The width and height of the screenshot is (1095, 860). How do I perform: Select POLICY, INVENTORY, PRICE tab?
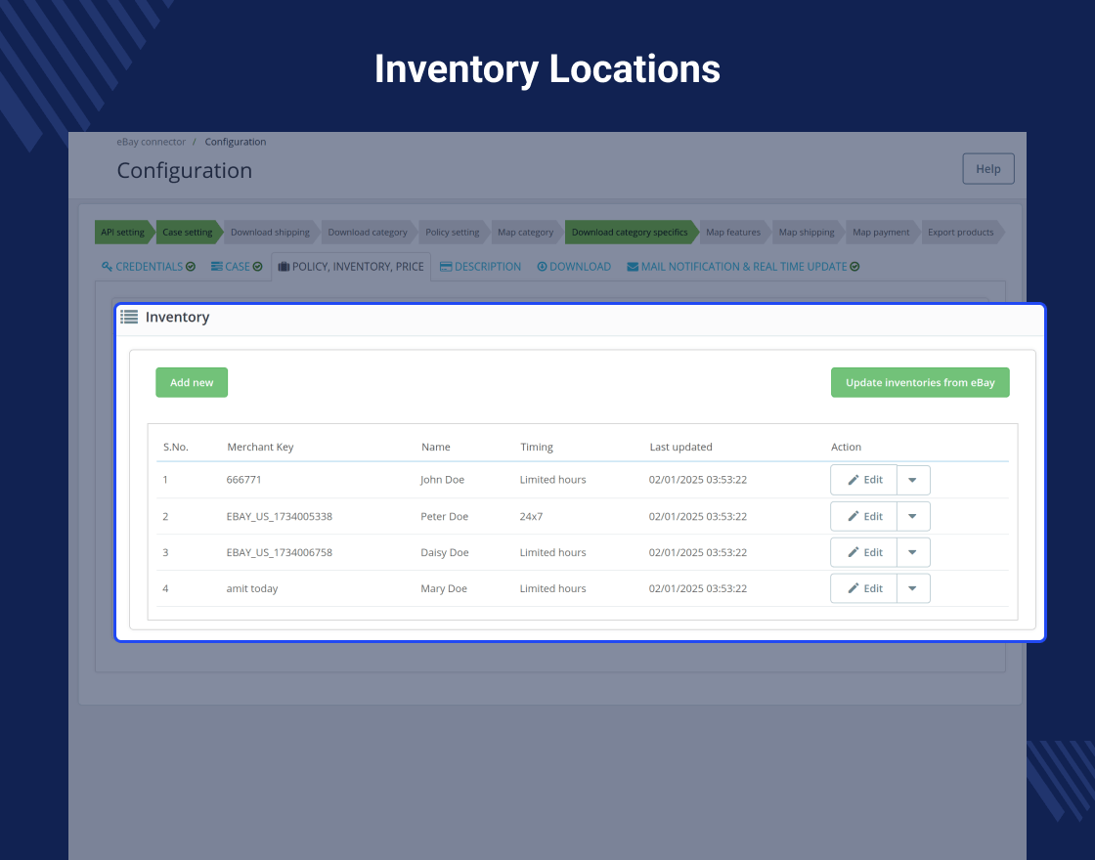pyautogui.click(x=351, y=267)
